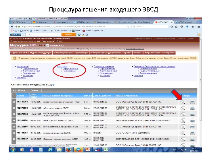The image size is (207, 155).
Task: Bookmark page with the star icon
Action: pos(172,27)
